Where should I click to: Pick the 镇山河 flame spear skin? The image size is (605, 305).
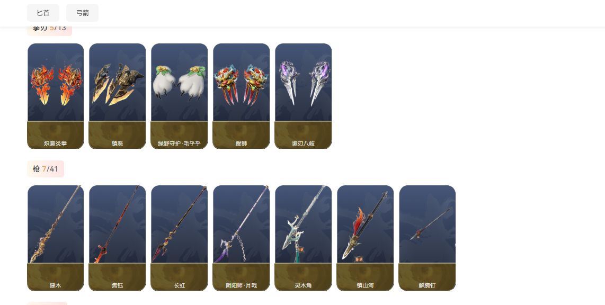click(x=365, y=238)
